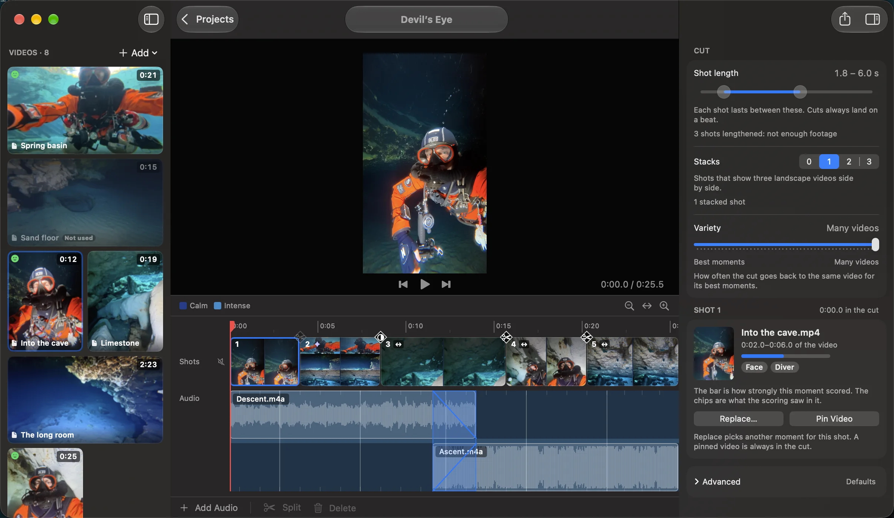The width and height of the screenshot is (894, 518).
Task: Set Stacks to 1
Action: [x=829, y=162]
